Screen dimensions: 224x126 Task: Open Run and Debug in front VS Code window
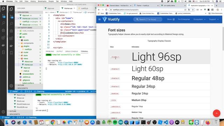point(11,31)
